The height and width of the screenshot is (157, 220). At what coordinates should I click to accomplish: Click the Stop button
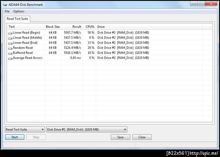pos(36,137)
